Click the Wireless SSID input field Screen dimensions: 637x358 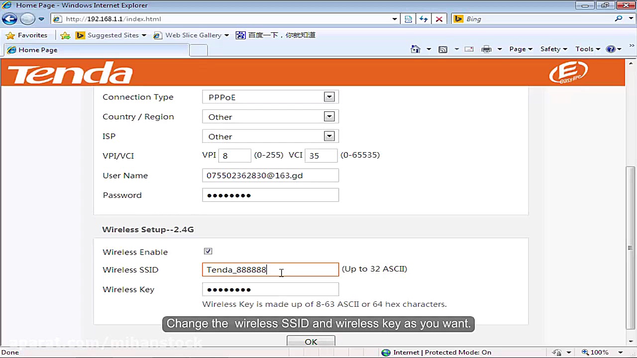point(270,269)
